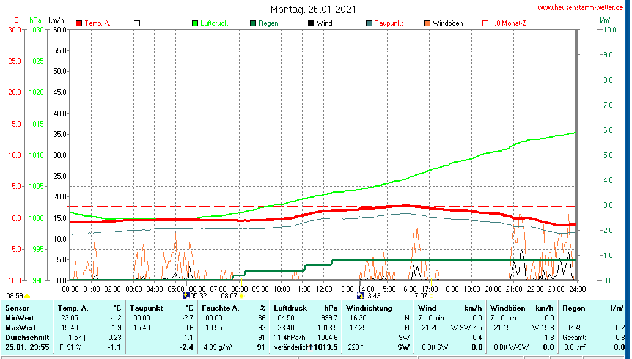
Task: Open the www.heusenstamm-wetter.de link
Action: [x=580, y=7]
